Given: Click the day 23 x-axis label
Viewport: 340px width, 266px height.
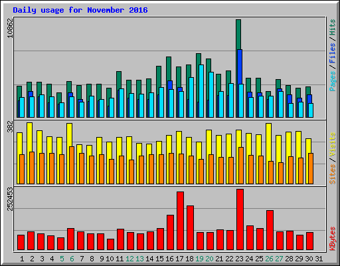Looking at the screenshot, I should click(239, 259).
